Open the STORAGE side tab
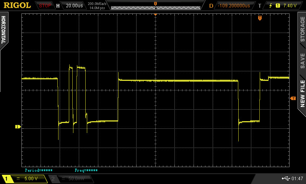 (302, 29)
